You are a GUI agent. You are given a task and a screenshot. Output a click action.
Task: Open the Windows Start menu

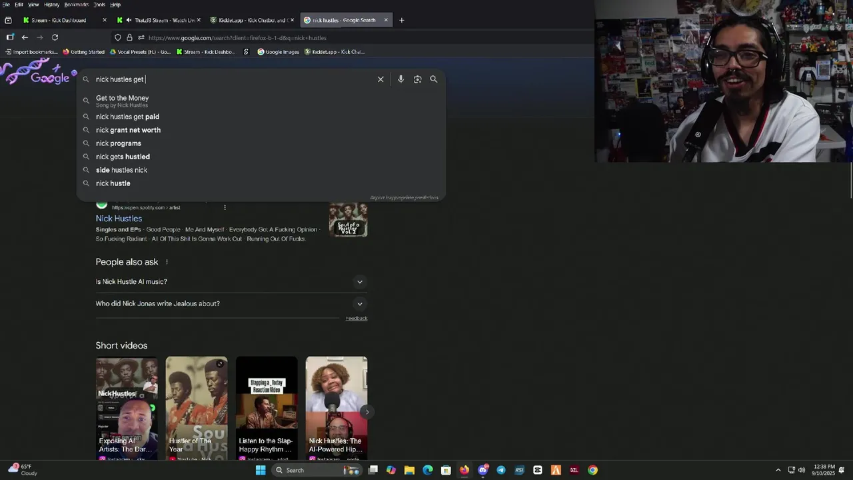tap(261, 470)
